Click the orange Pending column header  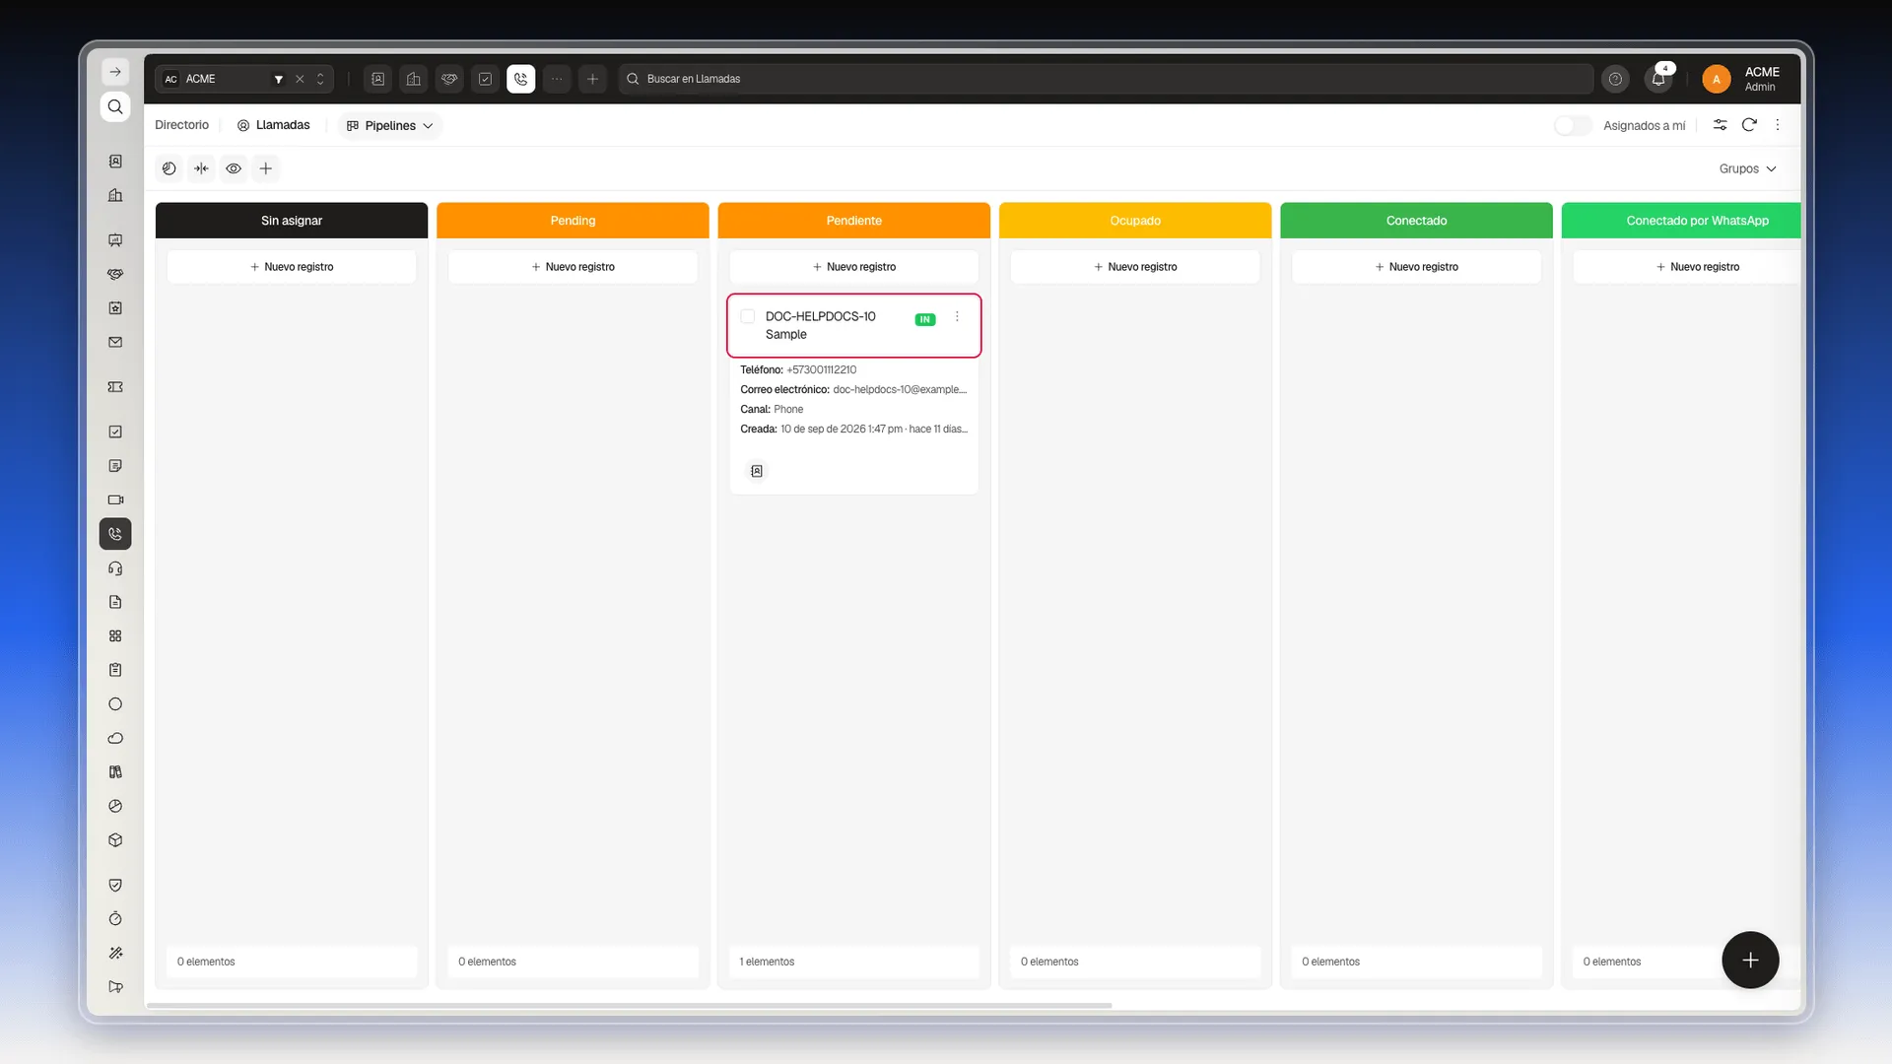tap(573, 221)
